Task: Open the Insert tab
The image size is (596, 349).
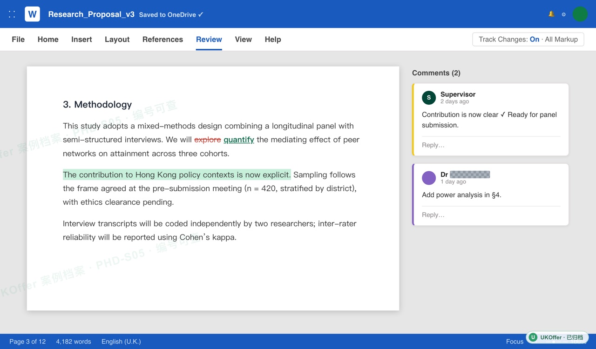Action: 81,40
